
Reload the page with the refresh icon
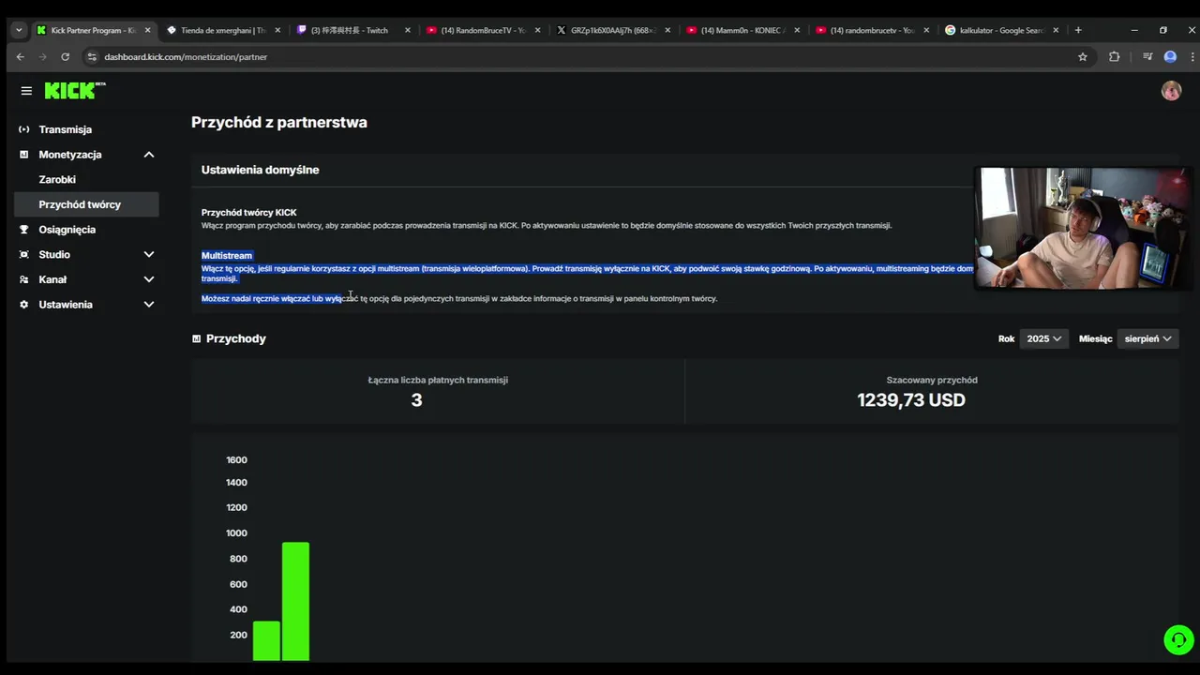pos(65,56)
